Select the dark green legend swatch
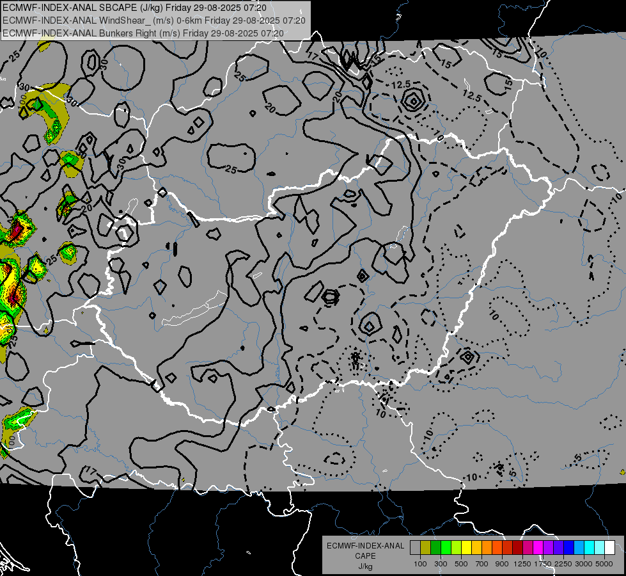 coord(435,548)
